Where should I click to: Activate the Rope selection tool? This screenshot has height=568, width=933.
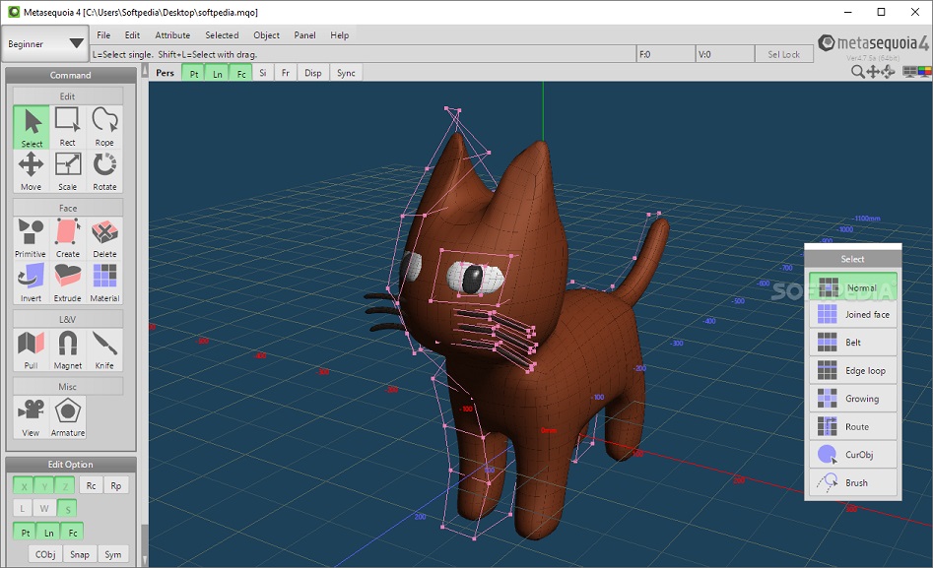click(x=105, y=126)
